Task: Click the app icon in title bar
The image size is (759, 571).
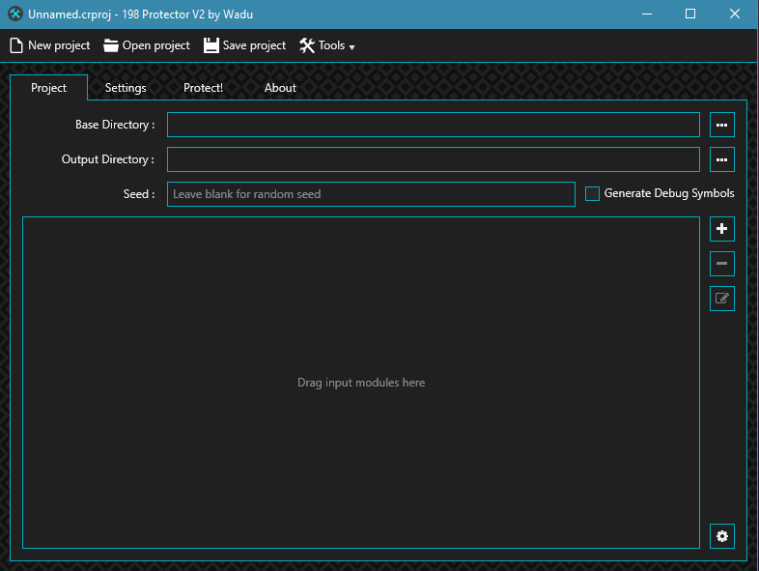Action: pos(15,14)
